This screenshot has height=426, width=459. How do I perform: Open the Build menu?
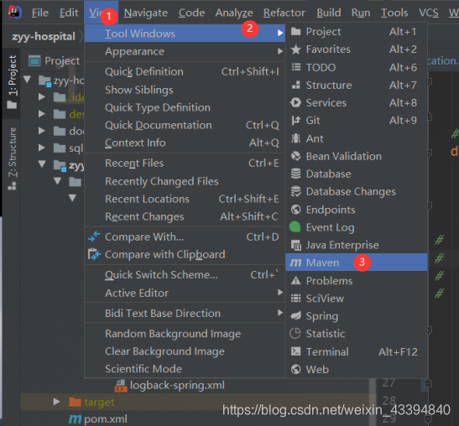[329, 13]
